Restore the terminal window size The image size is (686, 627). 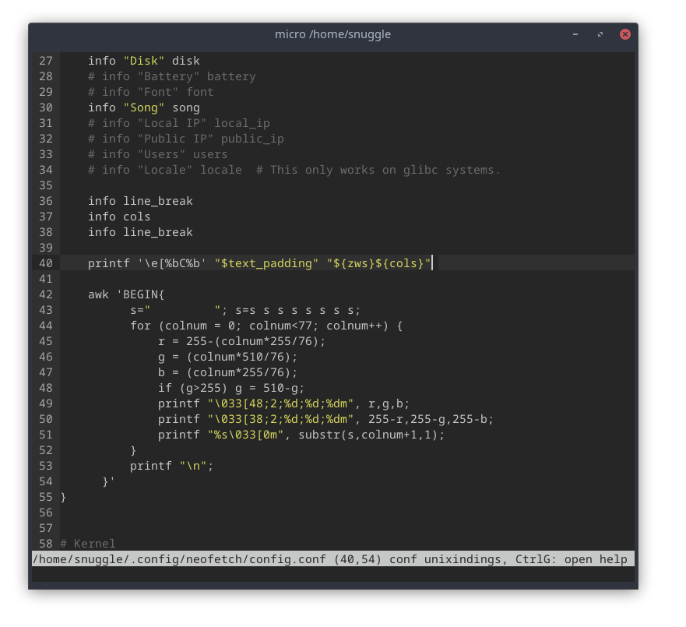pyautogui.click(x=600, y=34)
